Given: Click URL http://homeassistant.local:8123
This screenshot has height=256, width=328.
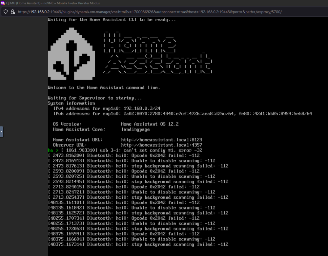Looking at the screenshot, I should coord(161,140).
